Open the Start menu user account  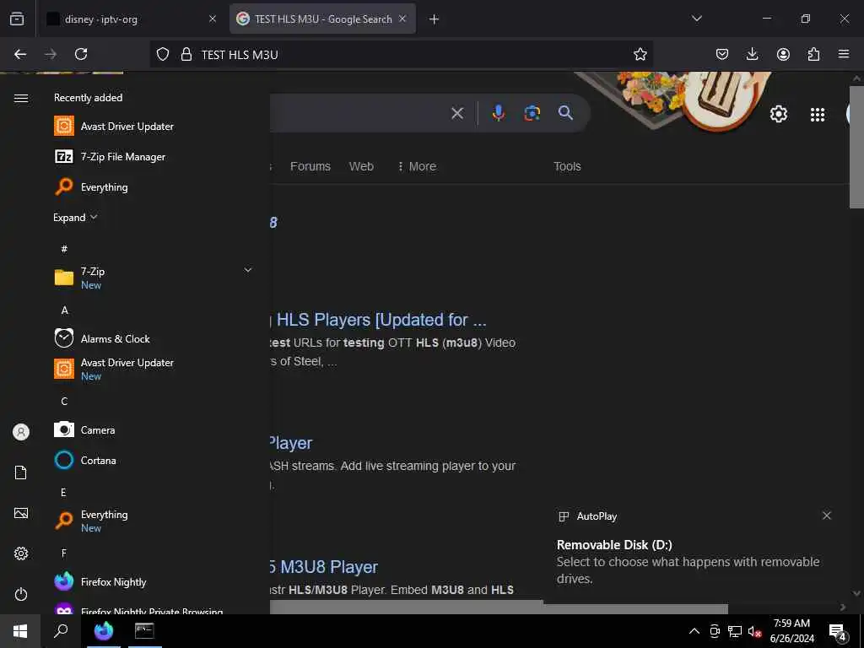pos(21,432)
